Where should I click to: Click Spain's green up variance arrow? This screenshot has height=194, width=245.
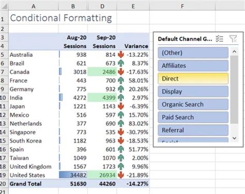(120, 149)
